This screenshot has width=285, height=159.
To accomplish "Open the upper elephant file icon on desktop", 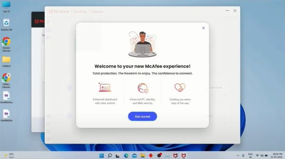I will pos(7,97).
